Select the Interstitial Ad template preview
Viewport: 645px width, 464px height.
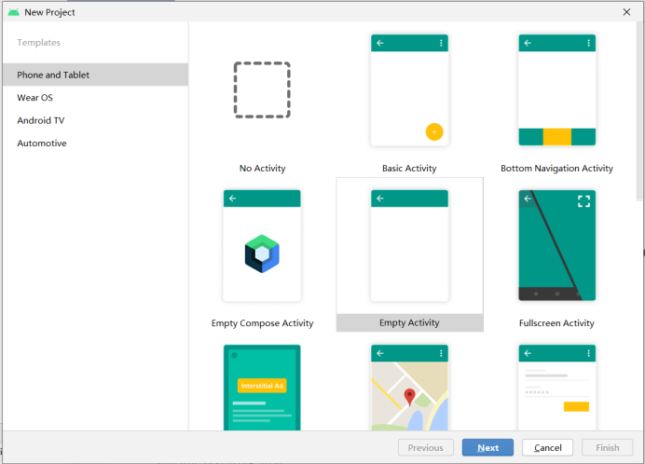(x=262, y=388)
